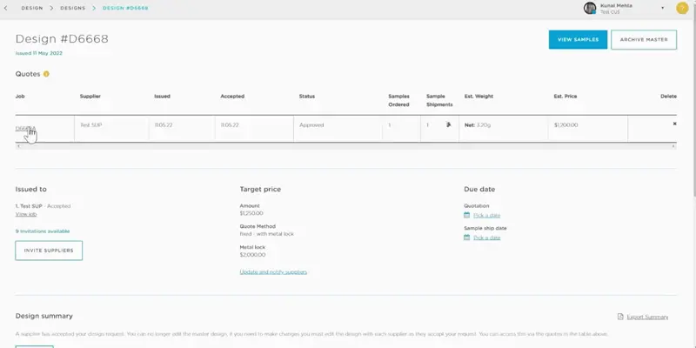Open the View job link

[x=26, y=214]
